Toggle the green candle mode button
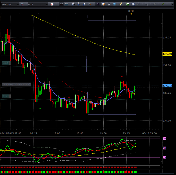Image resolution: width=176 pixels, height=175 pixels. click(x=98, y=4)
